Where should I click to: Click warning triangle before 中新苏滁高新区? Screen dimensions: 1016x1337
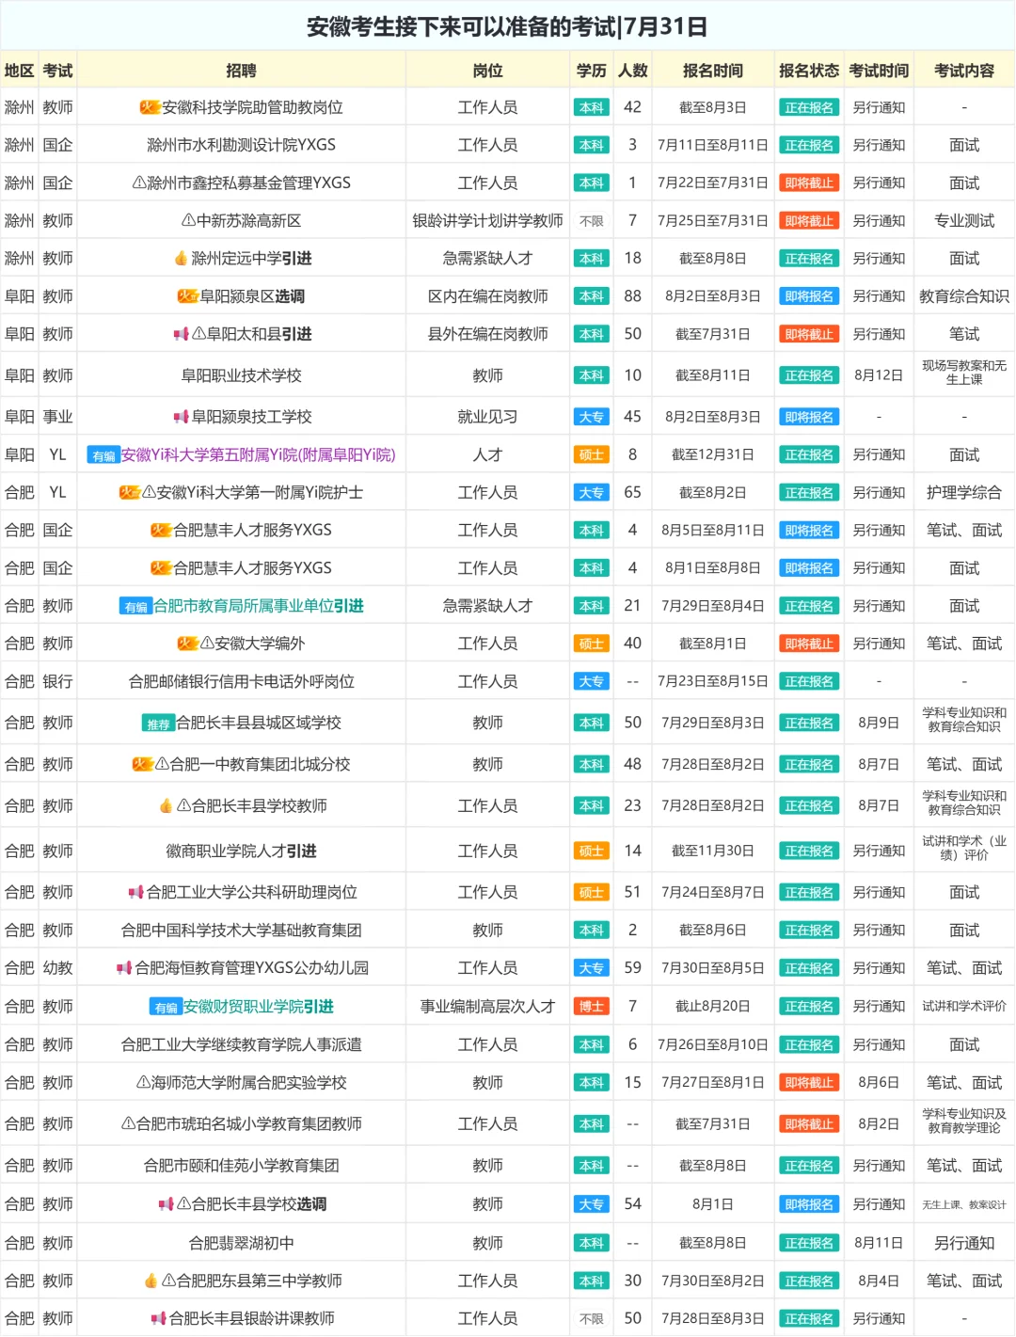(188, 221)
